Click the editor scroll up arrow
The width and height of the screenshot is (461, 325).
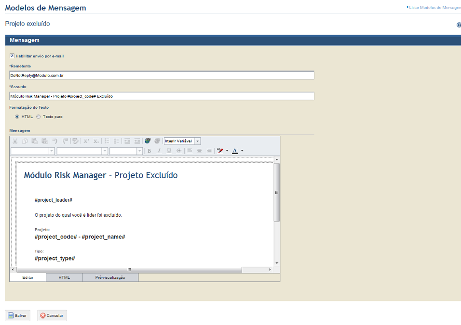point(277,160)
